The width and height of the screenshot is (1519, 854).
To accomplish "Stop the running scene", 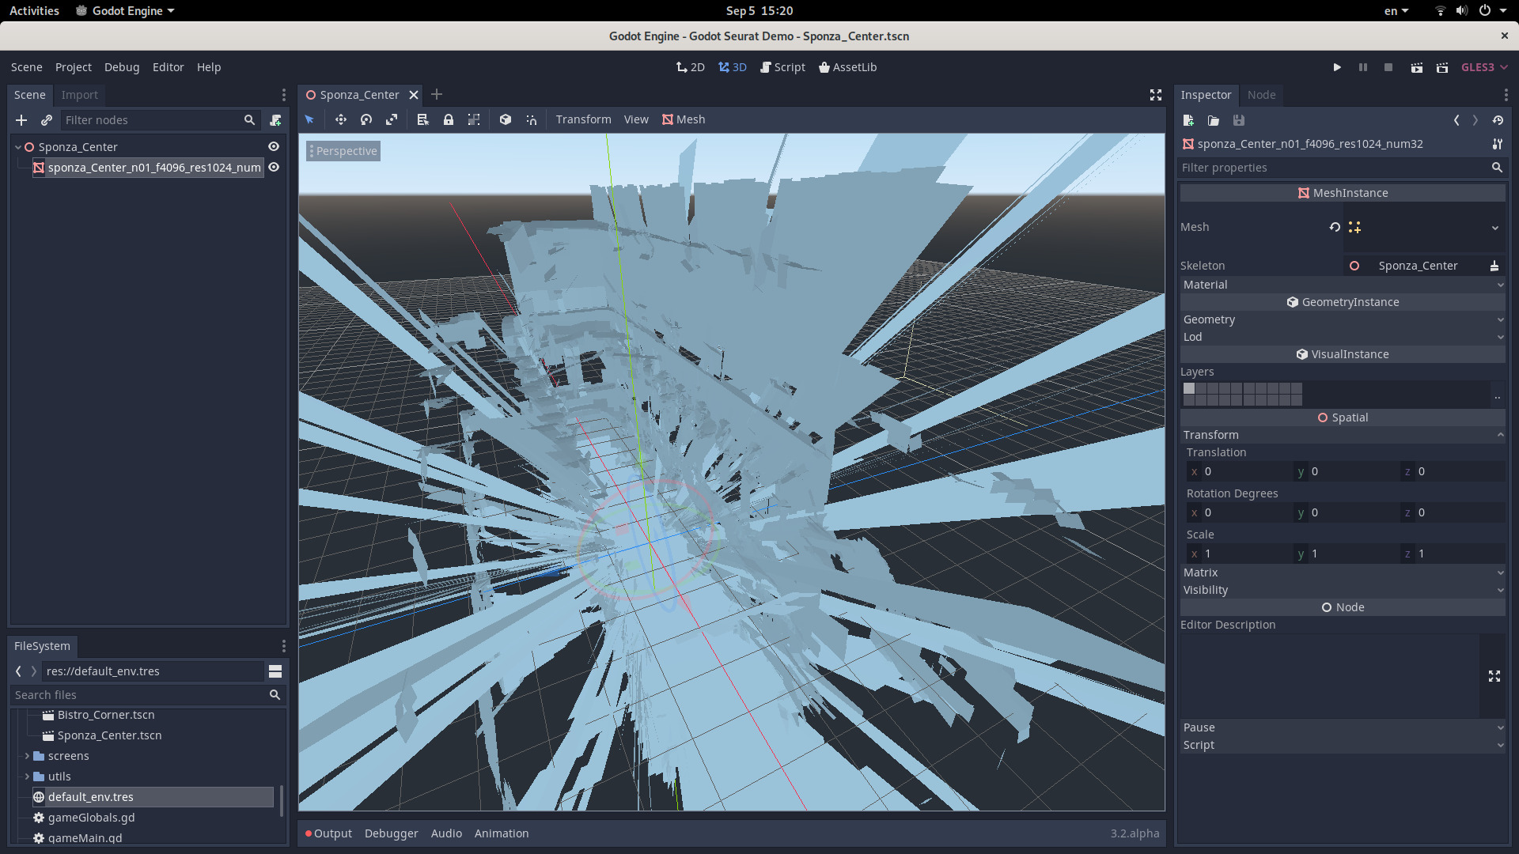I will (x=1388, y=67).
